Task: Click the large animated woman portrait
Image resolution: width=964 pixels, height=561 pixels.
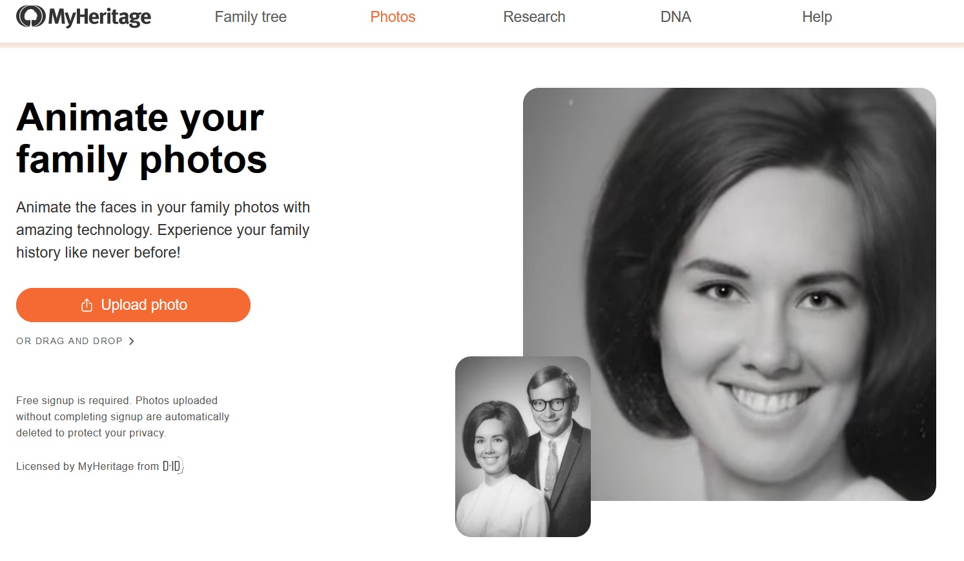Action: [x=762, y=258]
